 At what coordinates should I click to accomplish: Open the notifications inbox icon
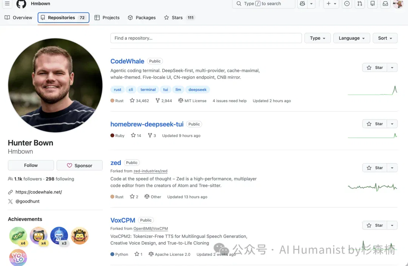coord(385,4)
